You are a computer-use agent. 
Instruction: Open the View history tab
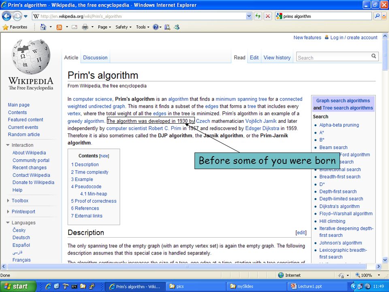tap(277, 58)
